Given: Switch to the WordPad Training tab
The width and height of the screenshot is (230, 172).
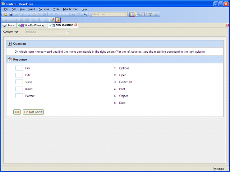Looking at the screenshot, I should (x=32, y=25).
